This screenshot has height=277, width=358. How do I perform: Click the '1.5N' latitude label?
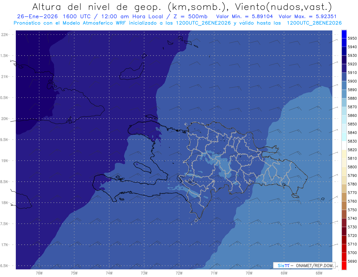click(x=4, y=56)
